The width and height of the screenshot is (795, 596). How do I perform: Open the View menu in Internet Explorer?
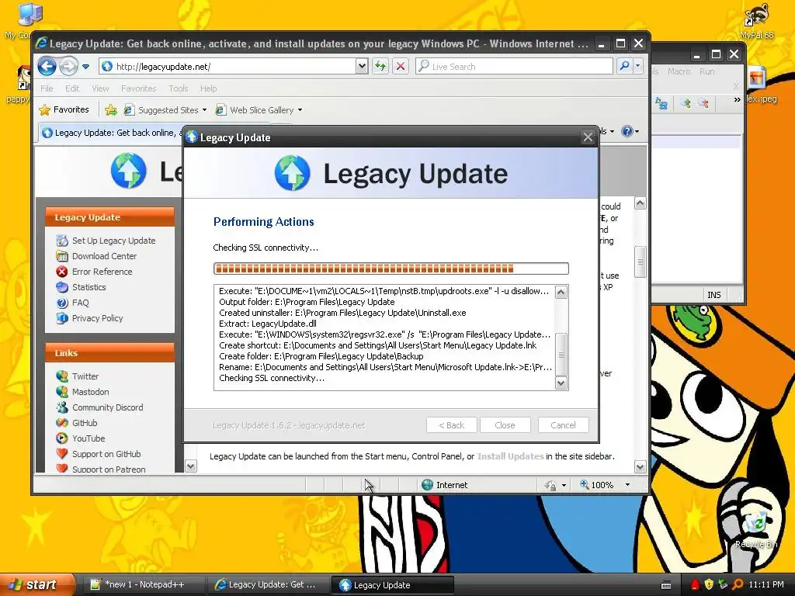pos(100,88)
